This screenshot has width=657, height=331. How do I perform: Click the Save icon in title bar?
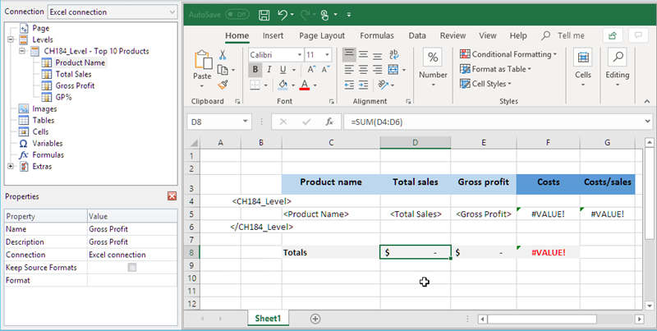coord(264,15)
